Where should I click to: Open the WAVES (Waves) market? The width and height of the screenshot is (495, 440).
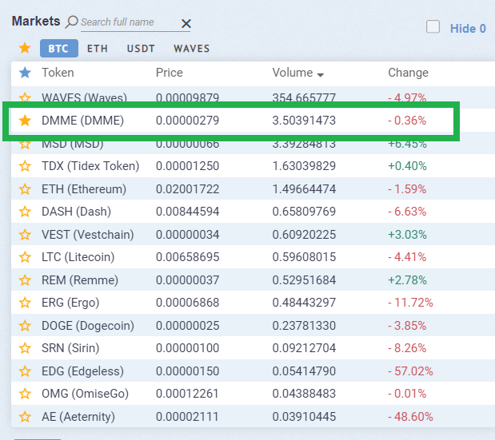[x=84, y=97]
